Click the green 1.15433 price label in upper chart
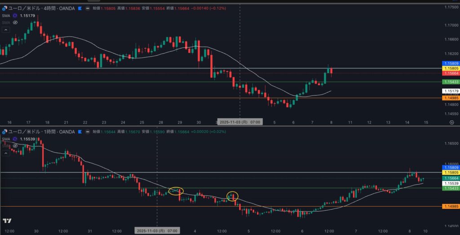The image size is (460, 235). tap(451, 82)
